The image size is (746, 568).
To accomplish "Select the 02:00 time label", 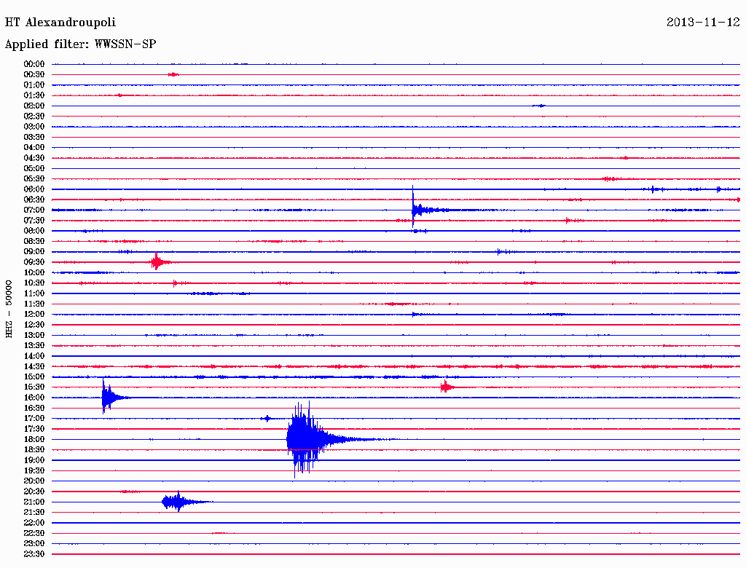I will point(34,106).
